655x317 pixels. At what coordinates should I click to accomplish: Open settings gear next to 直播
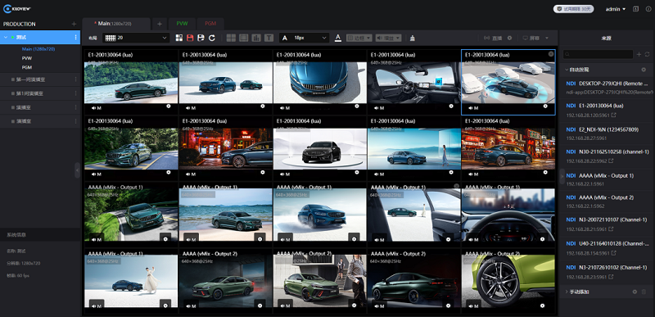pos(509,38)
